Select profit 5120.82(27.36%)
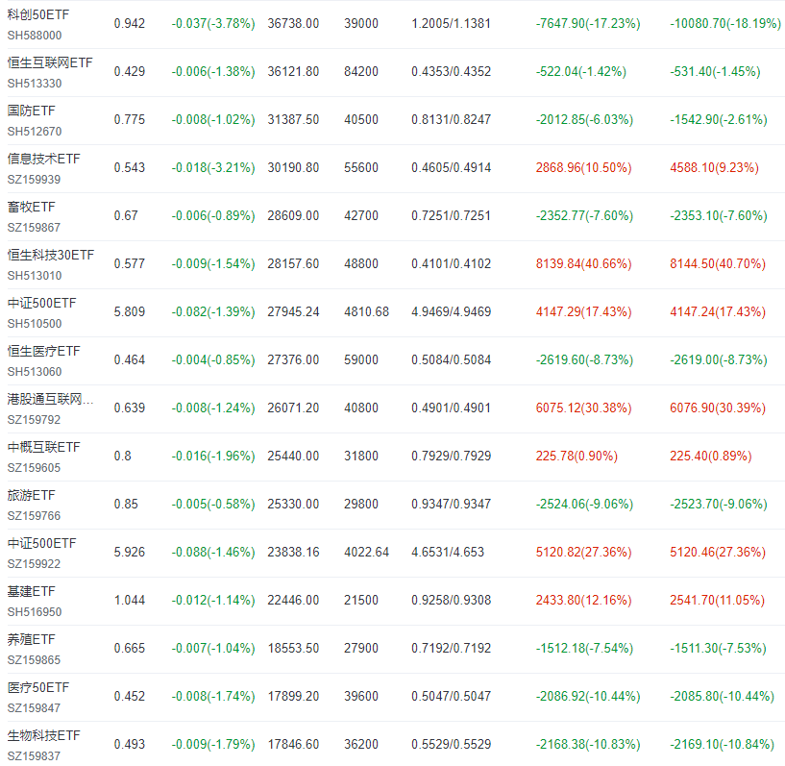 [x=584, y=553]
